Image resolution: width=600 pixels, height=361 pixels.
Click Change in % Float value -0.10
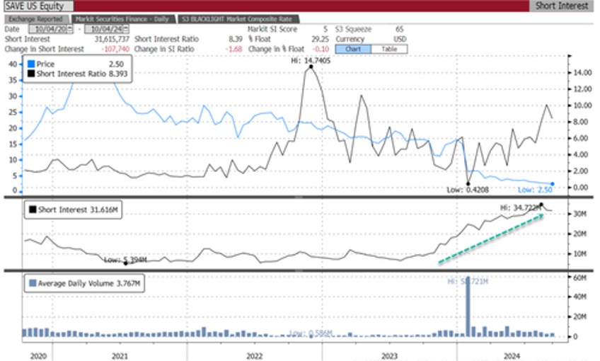click(321, 49)
